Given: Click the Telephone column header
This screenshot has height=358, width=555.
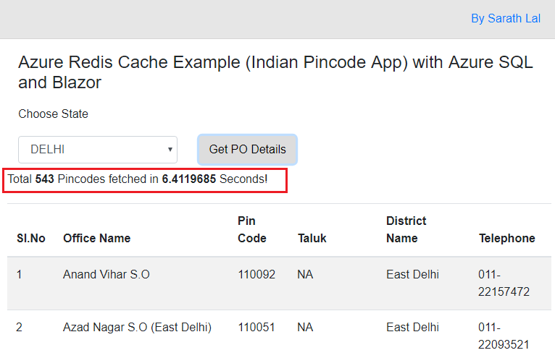Looking at the screenshot, I should point(507,238).
